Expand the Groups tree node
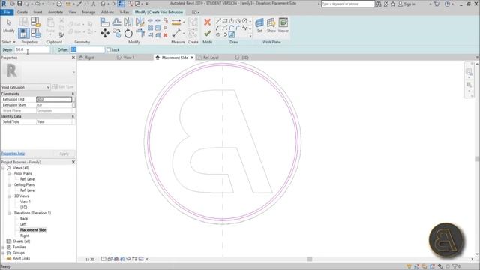The width and height of the screenshot is (480, 270). 3,253
